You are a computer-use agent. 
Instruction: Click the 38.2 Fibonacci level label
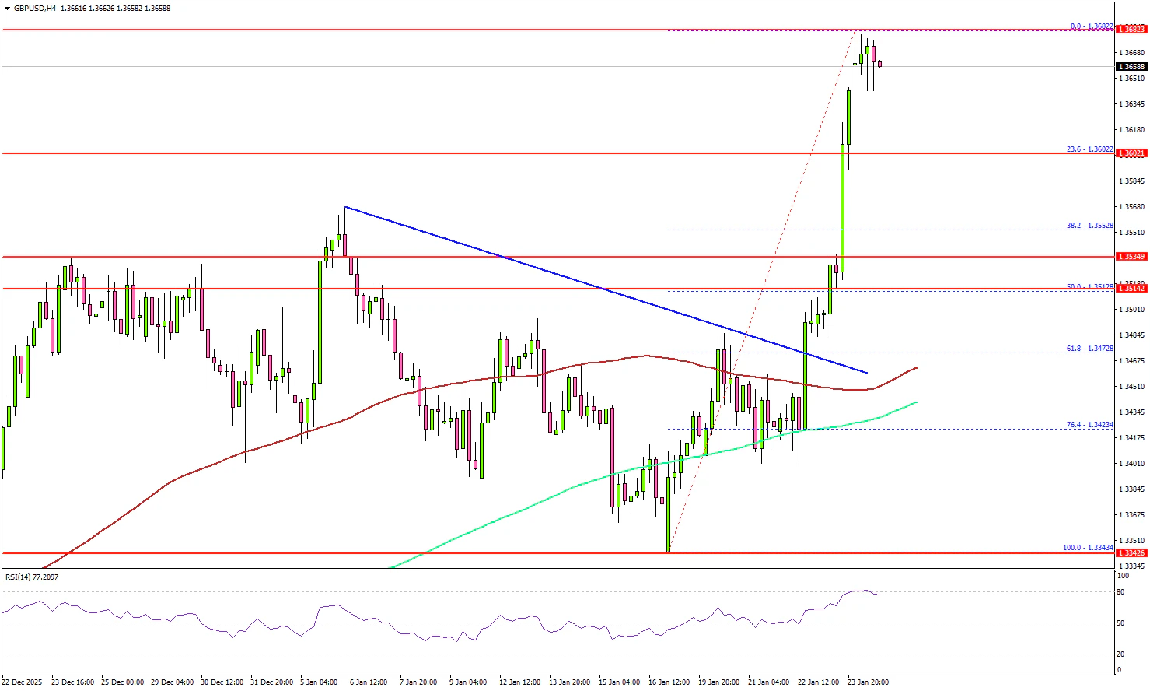[1089, 226]
